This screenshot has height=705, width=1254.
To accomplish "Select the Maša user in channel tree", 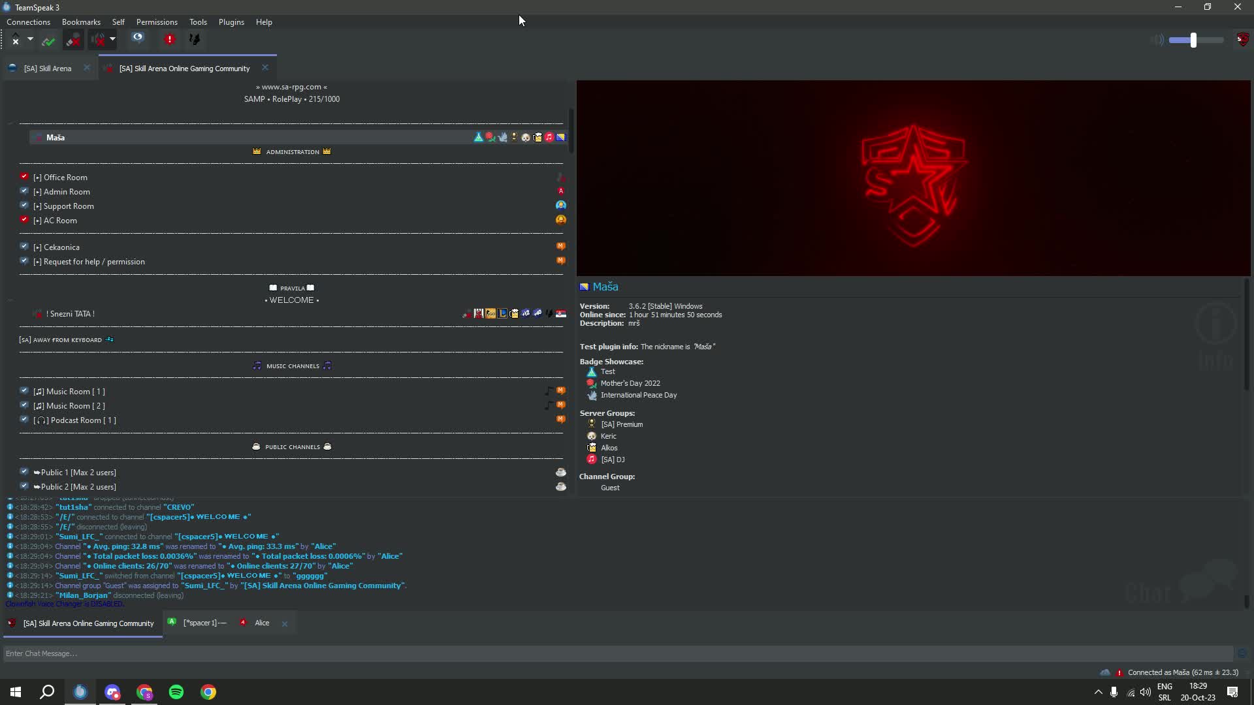I will tap(56, 138).
